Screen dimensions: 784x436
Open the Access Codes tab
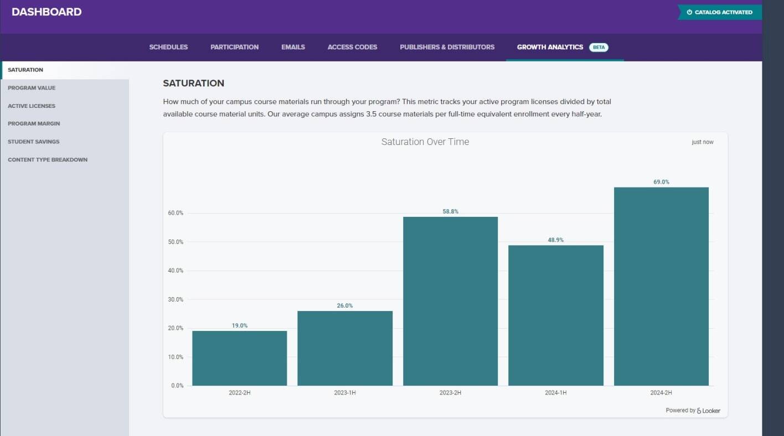[352, 47]
